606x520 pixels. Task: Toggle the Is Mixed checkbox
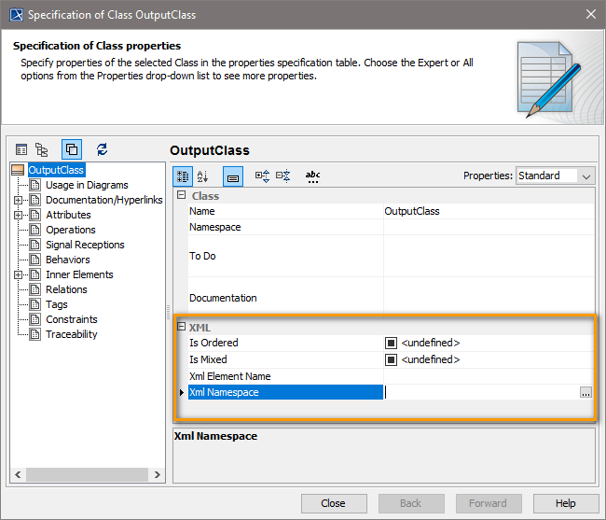(392, 359)
